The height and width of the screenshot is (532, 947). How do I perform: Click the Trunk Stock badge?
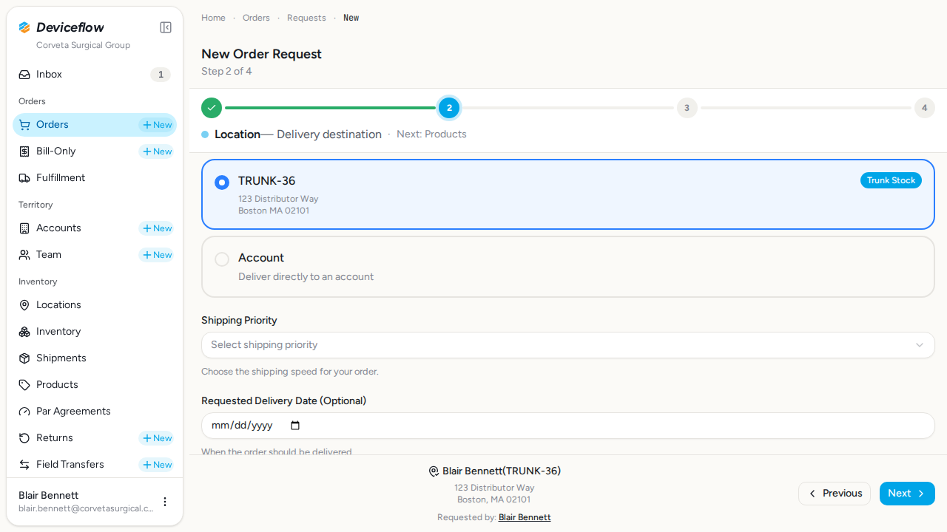pos(891,180)
